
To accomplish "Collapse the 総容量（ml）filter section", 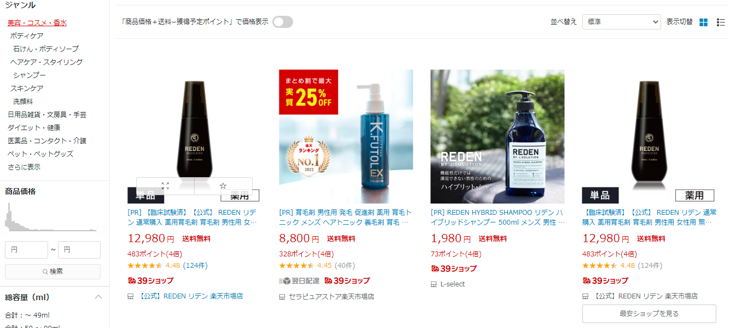I will pos(98,297).
